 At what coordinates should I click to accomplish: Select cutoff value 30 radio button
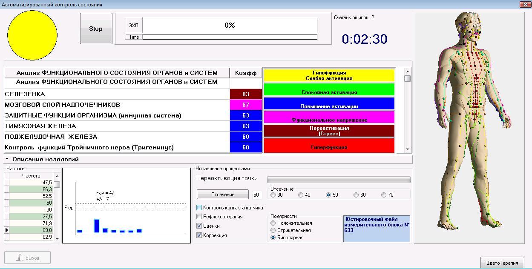coord(273,195)
